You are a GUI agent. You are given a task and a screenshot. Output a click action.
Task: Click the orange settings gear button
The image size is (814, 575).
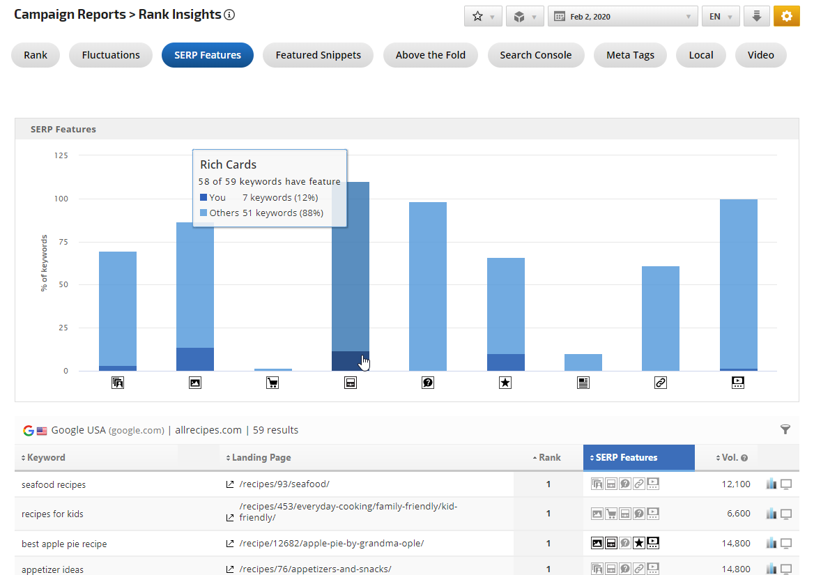click(786, 16)
